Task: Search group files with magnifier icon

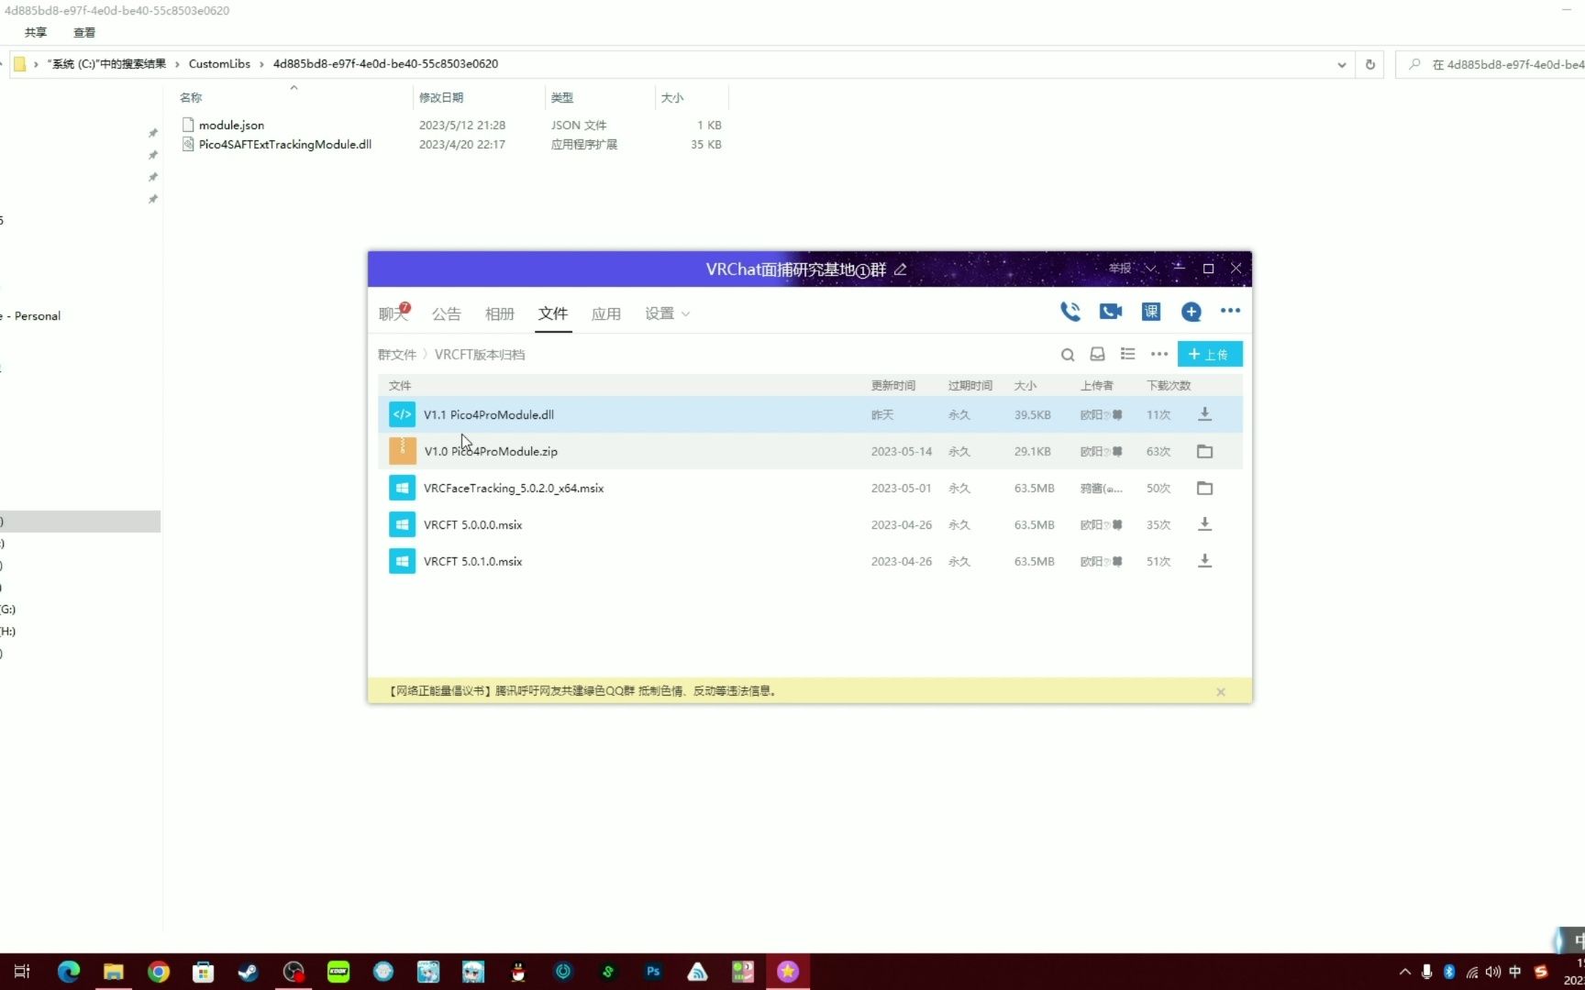Action: coord(1068,355)
